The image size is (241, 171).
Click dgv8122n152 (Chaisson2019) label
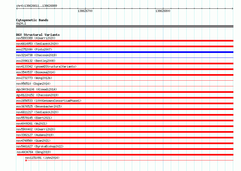click(x=37, y=95)
